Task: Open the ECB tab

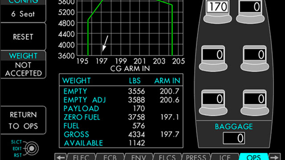Action: [110, 157]
